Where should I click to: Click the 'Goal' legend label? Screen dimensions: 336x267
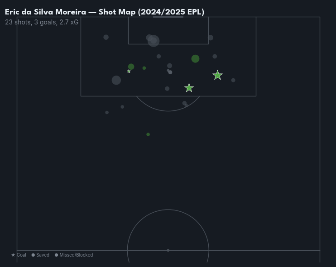[21, 255]
